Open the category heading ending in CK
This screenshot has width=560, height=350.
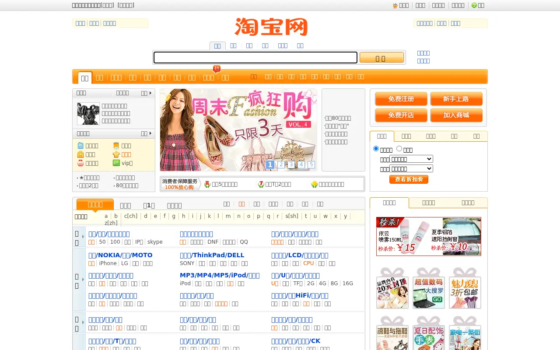(296, 341)
